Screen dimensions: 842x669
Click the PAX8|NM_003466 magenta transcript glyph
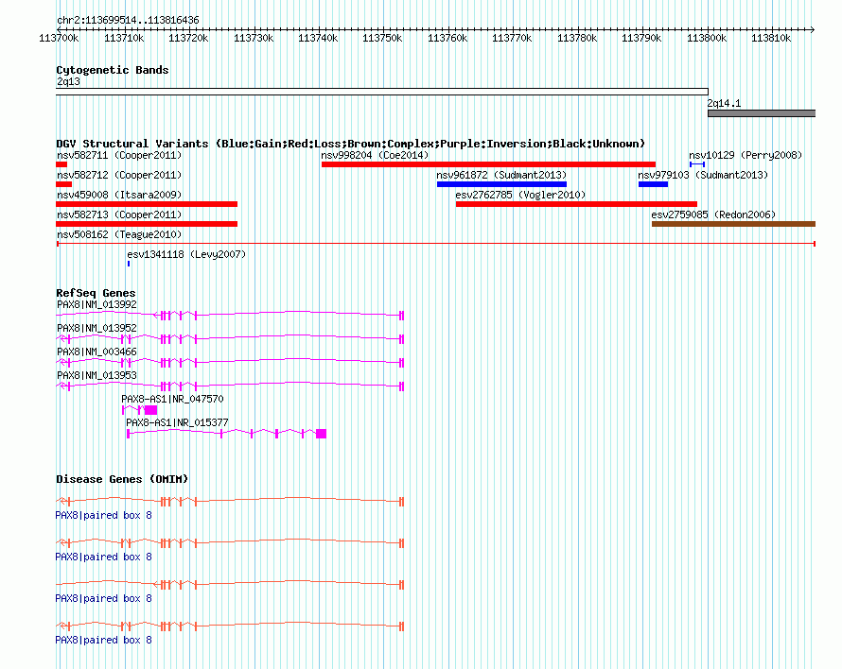click(x=230, y=362)
